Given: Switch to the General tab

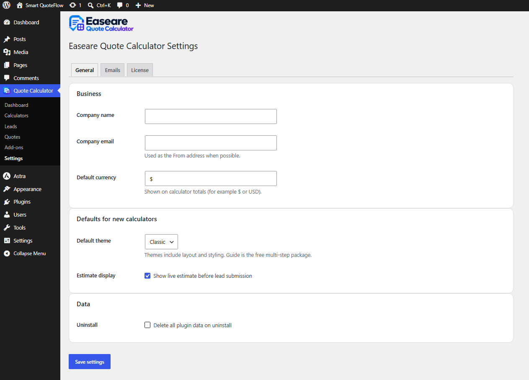Looking at the screenshot, I should pos(85,70).
